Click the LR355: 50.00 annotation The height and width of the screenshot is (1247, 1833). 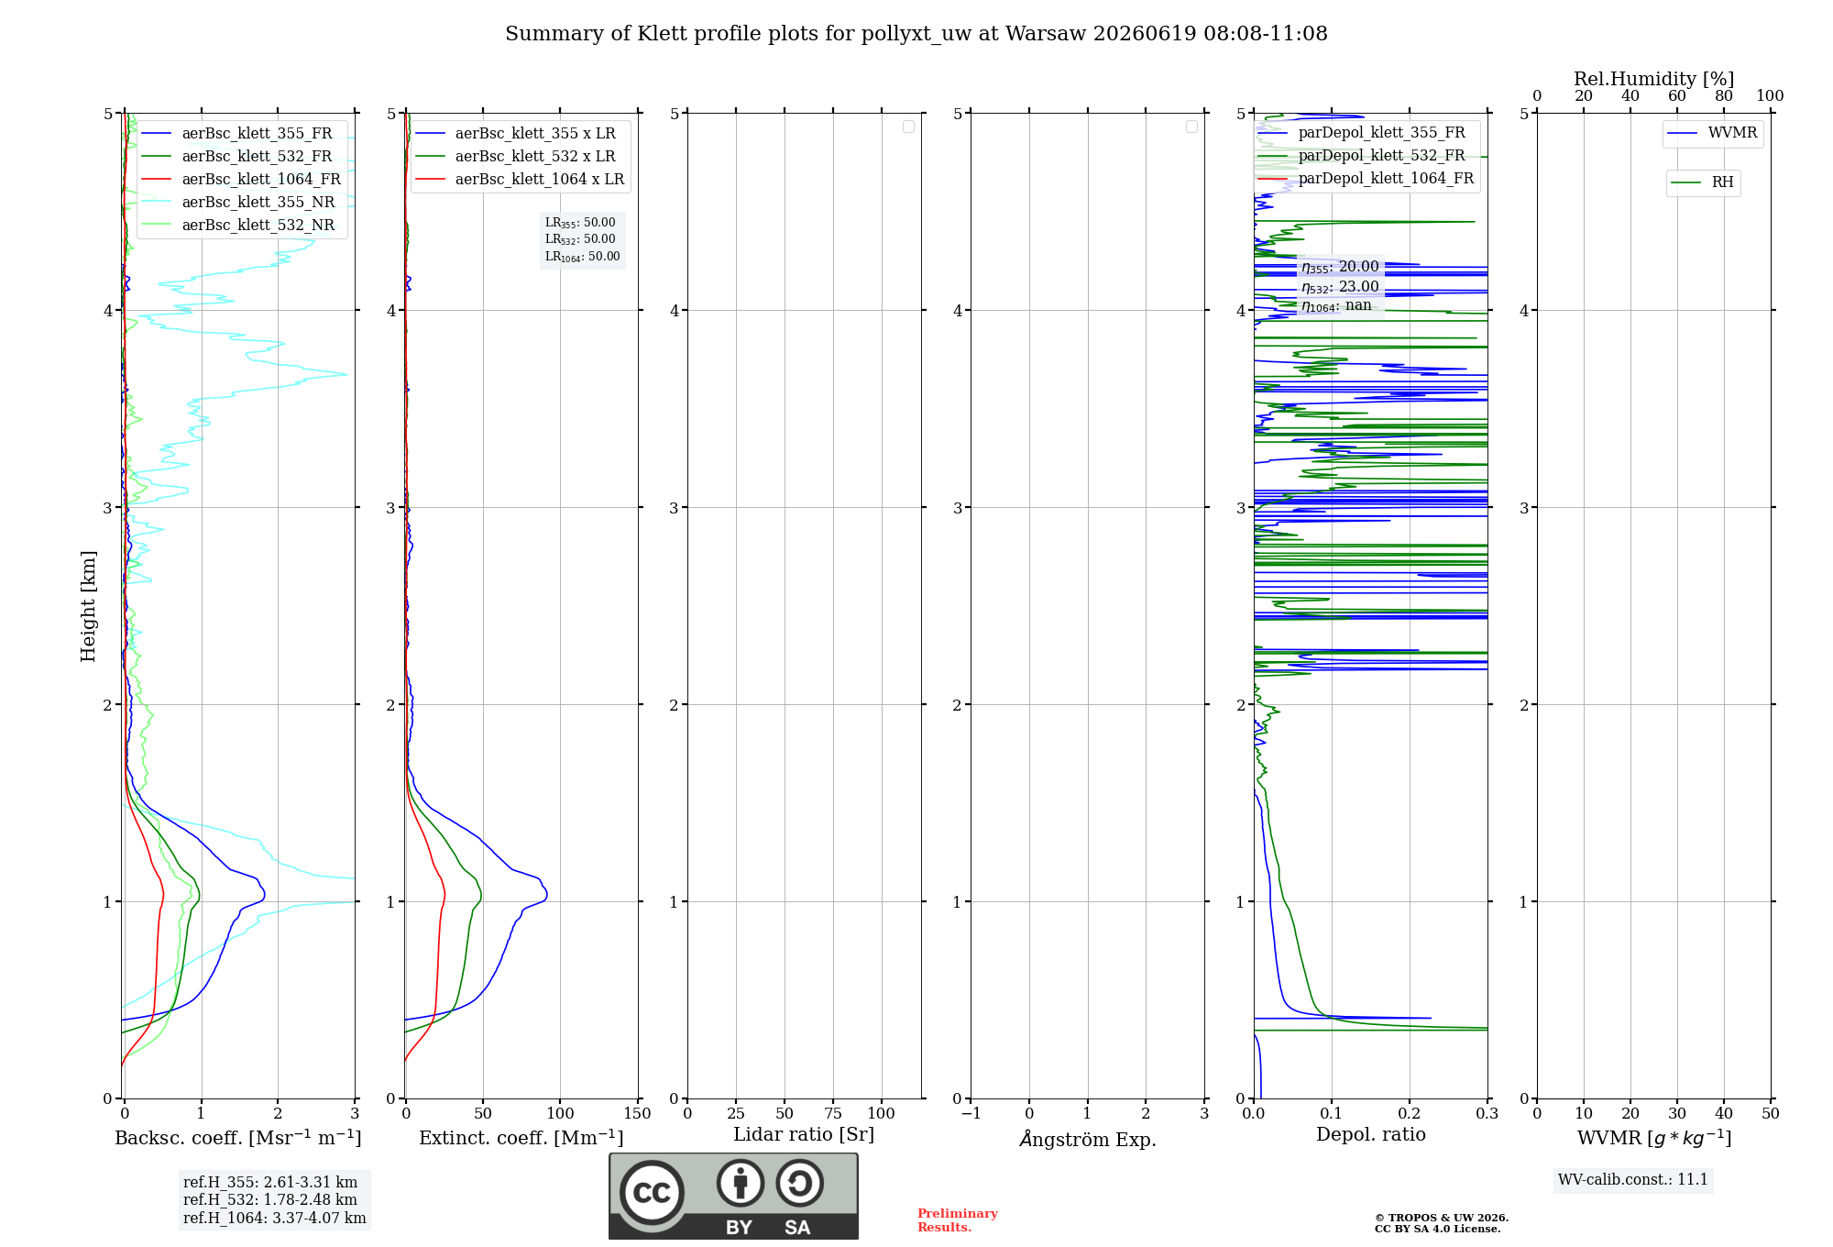[580, 223]
